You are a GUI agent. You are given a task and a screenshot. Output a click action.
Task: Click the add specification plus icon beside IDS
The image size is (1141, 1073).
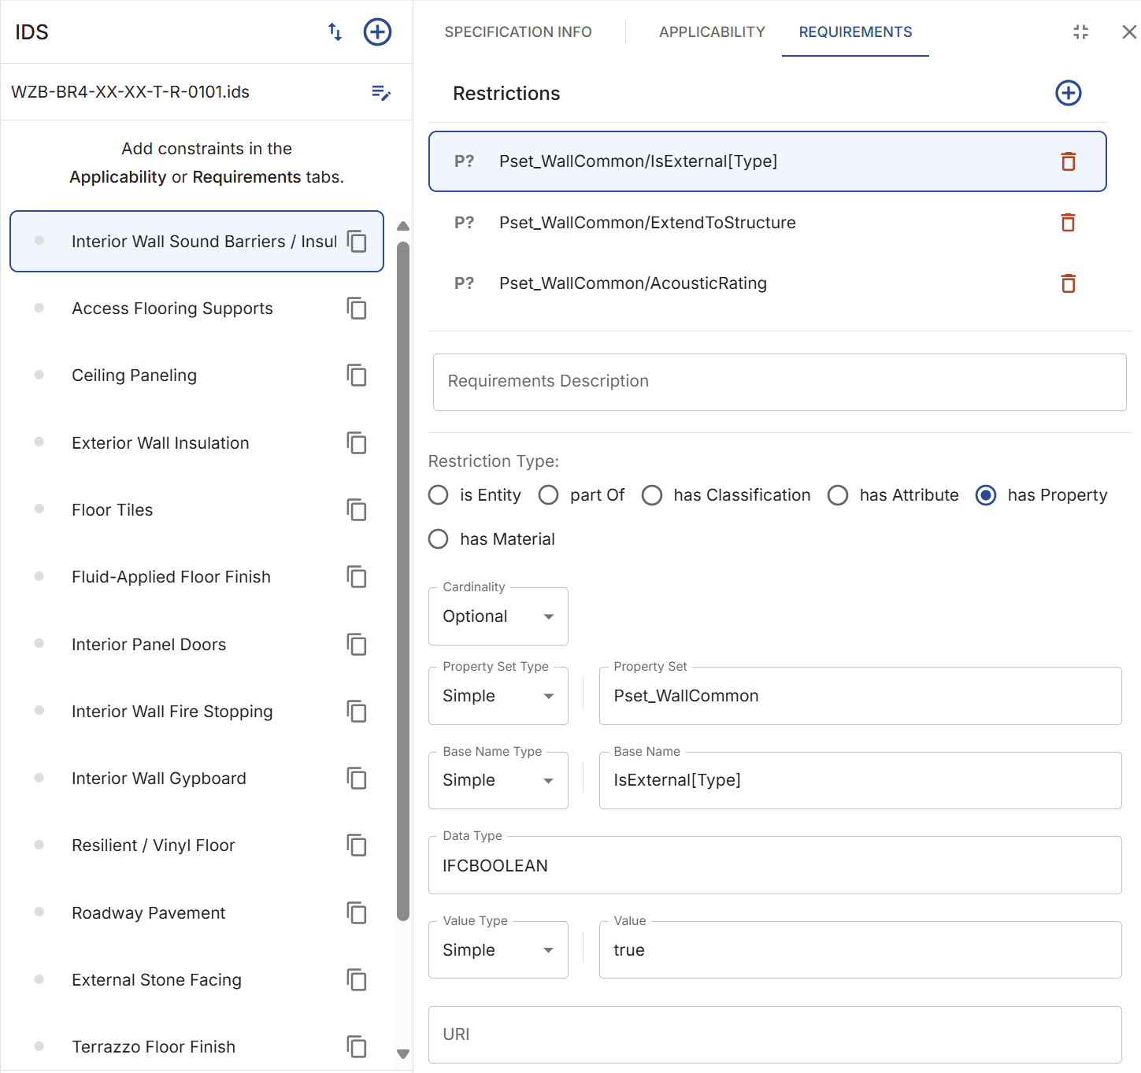click(x=377, y=32)
